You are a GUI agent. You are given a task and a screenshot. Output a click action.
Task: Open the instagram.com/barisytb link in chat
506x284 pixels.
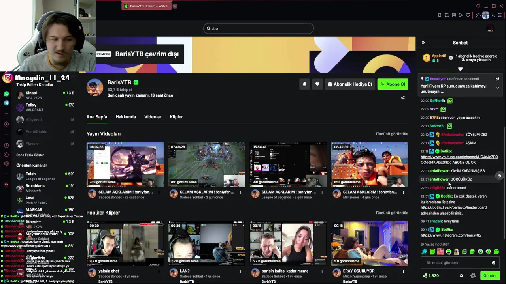point(451,235)
